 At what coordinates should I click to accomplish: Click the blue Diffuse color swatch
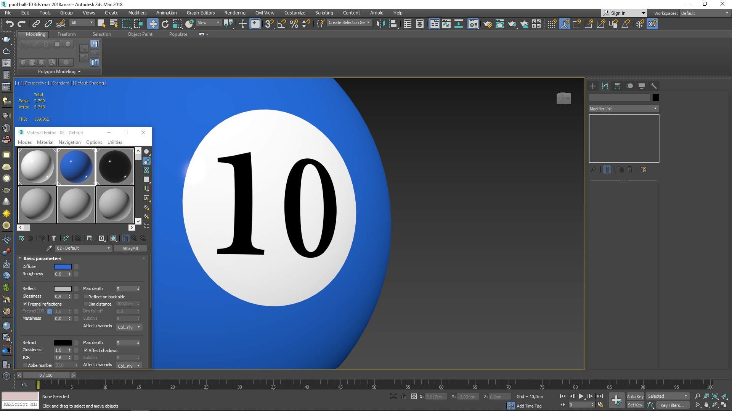click(x=63, y=267)
